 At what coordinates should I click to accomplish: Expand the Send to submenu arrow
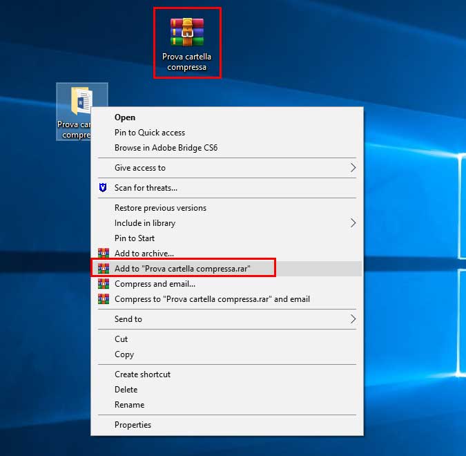(353, 319)
